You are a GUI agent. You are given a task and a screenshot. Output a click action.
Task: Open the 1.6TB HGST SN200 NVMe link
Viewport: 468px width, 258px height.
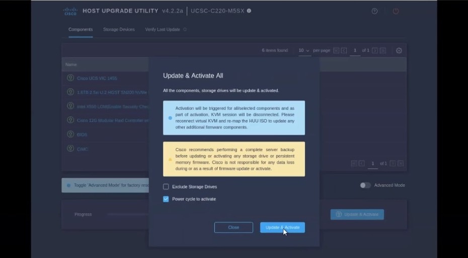(x=112, y=92)
